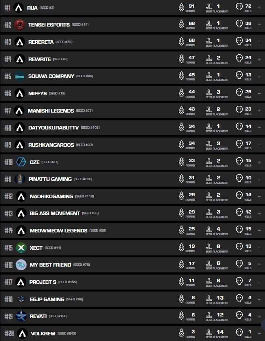Expand the RUA team row details
265x341 pixels.
(259, 8)
